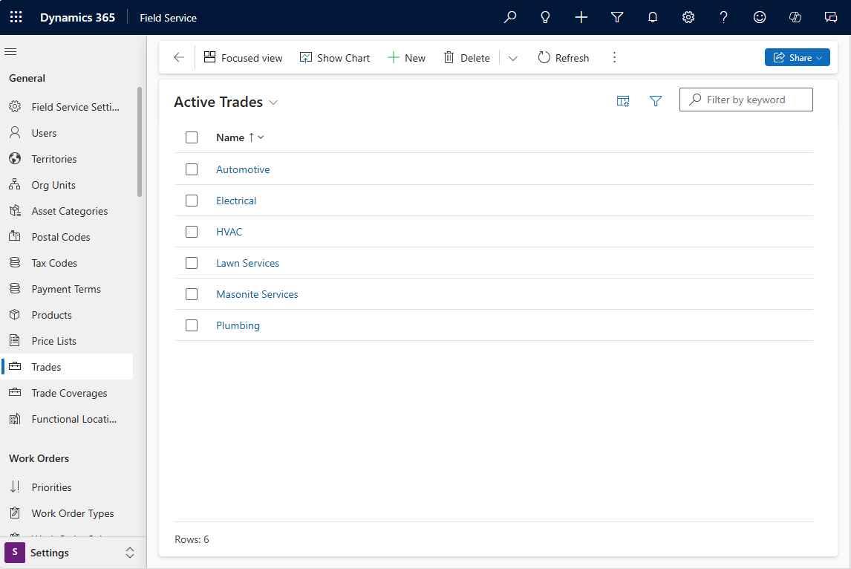Open Work Order Types in the sidebar
Image resolution: width=851 pixels, height=569 pixels.
point(68,513)
